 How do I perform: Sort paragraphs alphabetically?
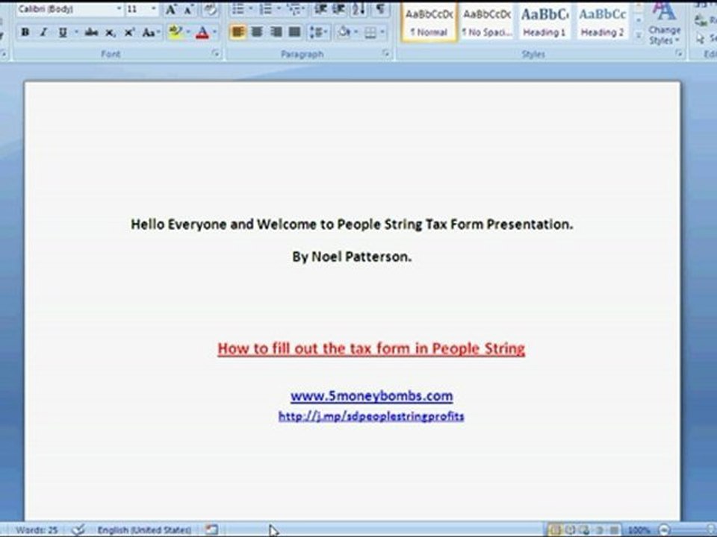coord(358,9)
